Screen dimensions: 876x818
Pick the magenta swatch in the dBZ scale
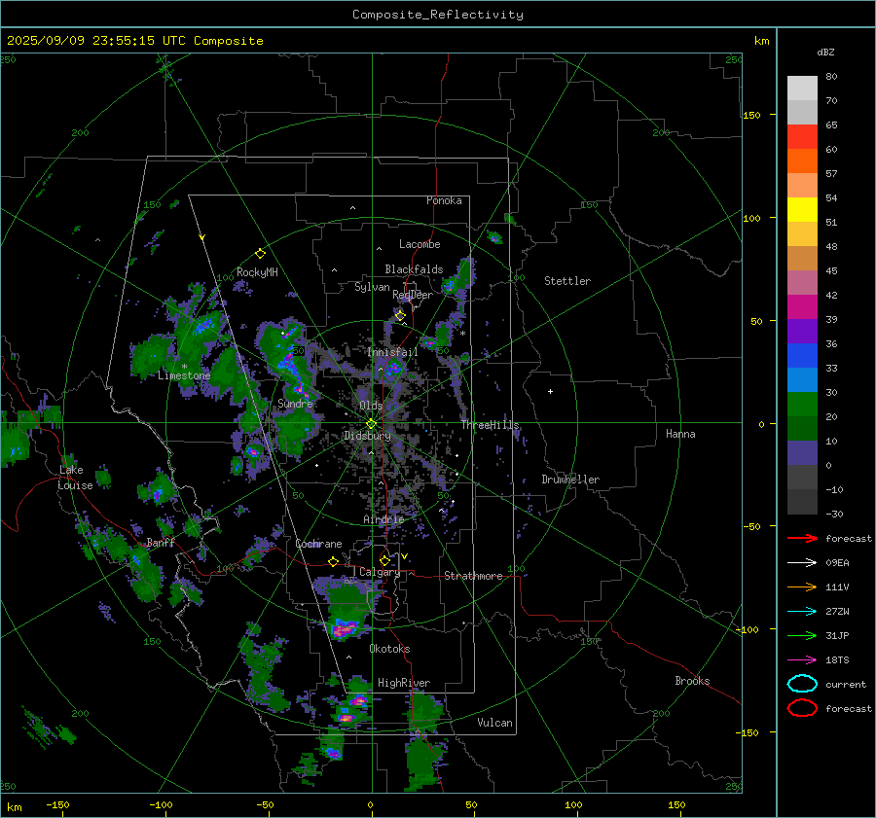pyautogui.click(x=802, y=307)
